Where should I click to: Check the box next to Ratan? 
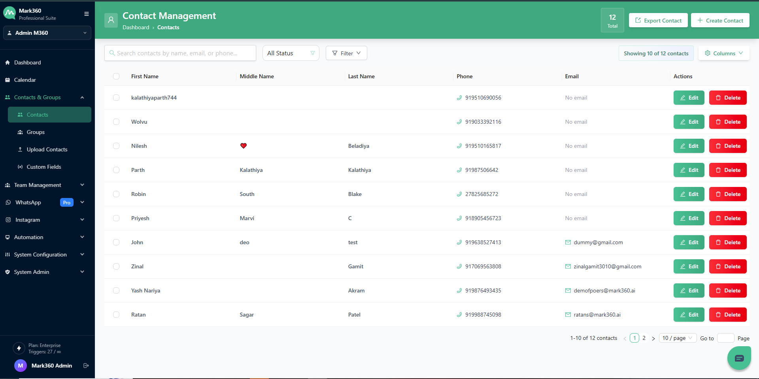pos(116,315)
